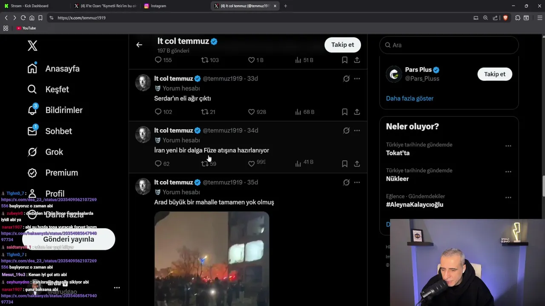Repost the 'Serdar'ın eli ağır çıktı' post
This screenshot has width=545, height=306.
pos(208,112)
